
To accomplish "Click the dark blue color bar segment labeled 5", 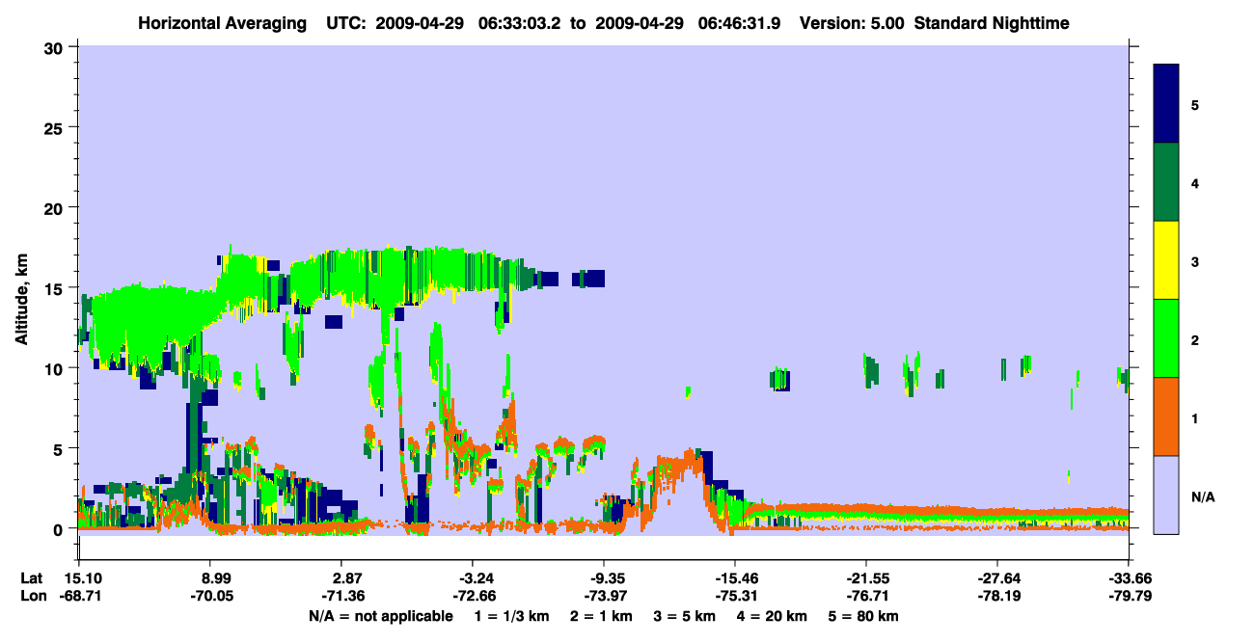I will click(1166, 104).
